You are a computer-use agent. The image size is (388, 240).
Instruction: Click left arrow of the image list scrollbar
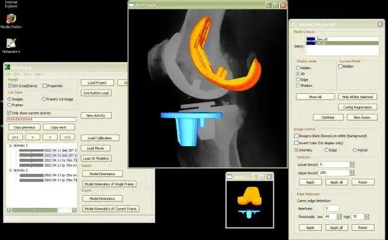pos(9,210)
